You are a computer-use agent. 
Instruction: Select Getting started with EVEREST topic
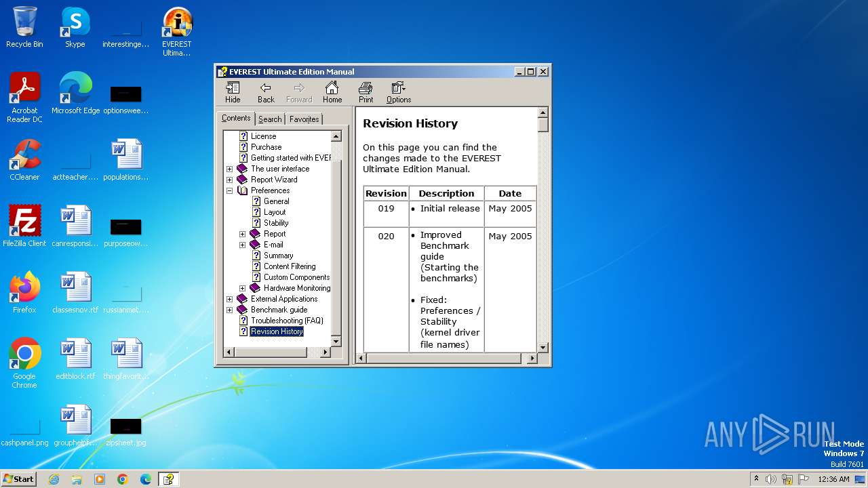point(291,158)
